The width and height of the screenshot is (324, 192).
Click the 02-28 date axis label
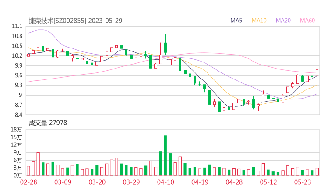pos(28,182)
